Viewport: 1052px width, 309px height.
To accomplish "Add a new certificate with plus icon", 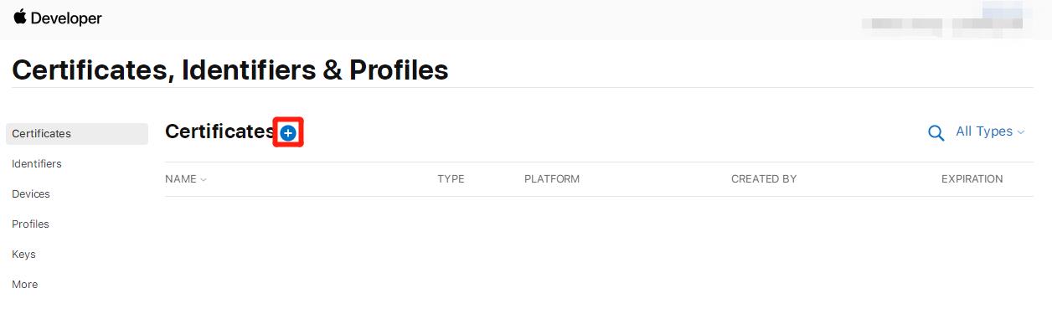I will 288,132.
